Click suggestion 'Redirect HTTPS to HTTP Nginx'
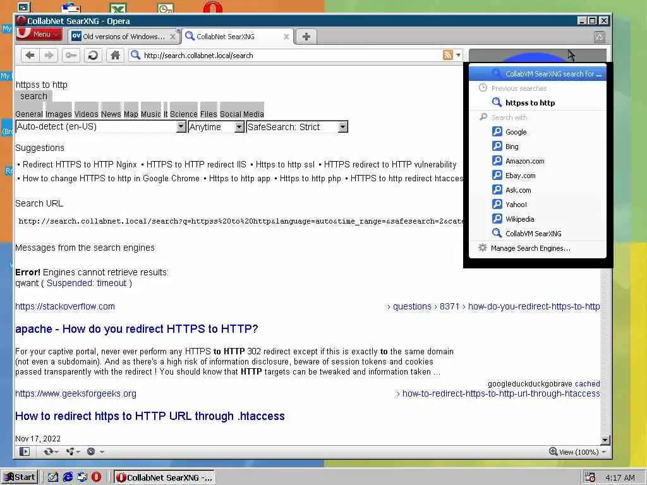Screen dimensions: 647x485 [x=80, y=165]
